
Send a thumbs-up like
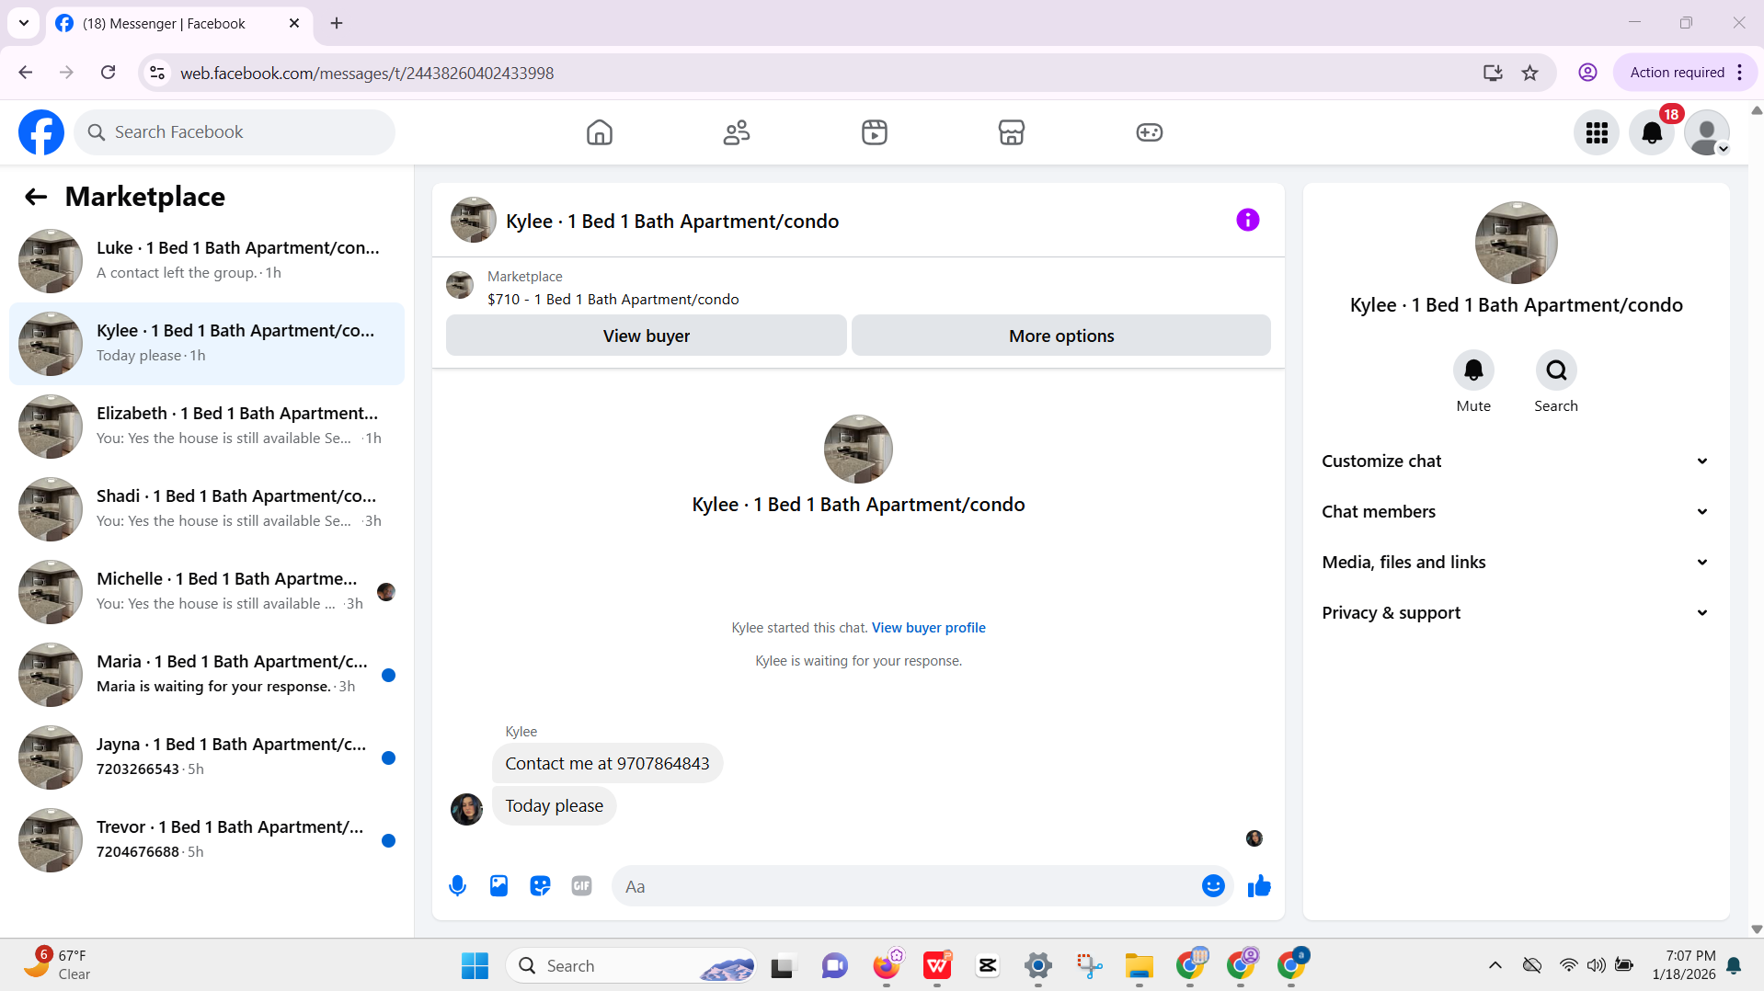[x=1259, y=886]
